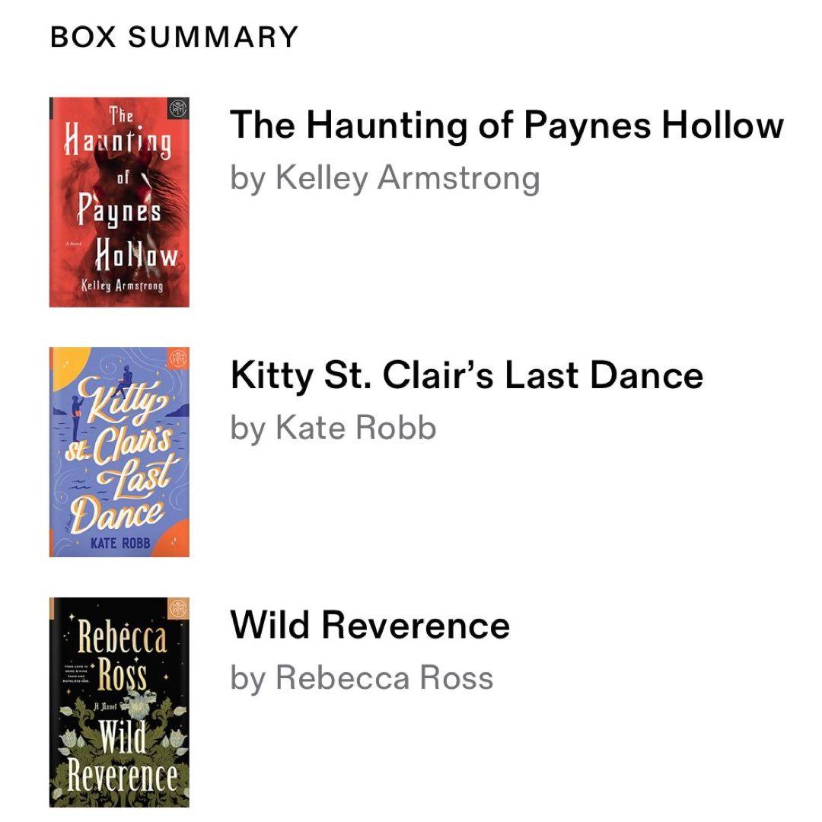Select the Wild Reverence title text

(370, 625)
